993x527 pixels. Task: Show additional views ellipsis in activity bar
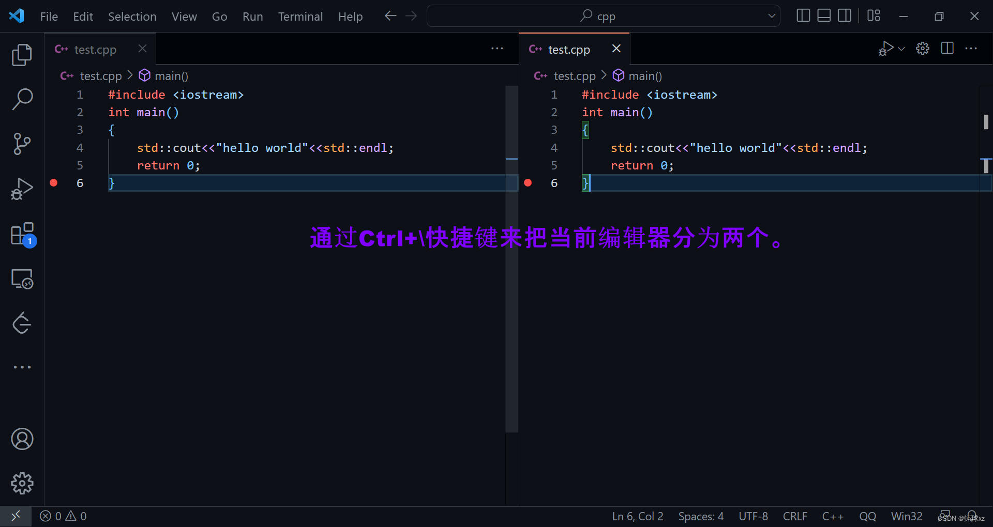coord(22,367)
